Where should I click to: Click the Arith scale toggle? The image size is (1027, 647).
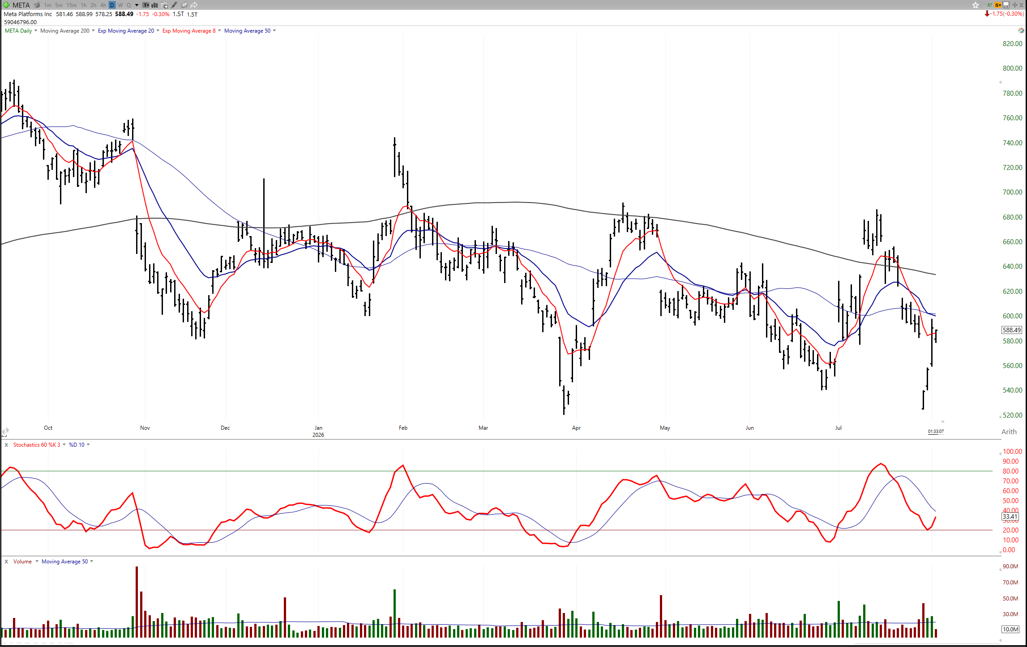1009,432
